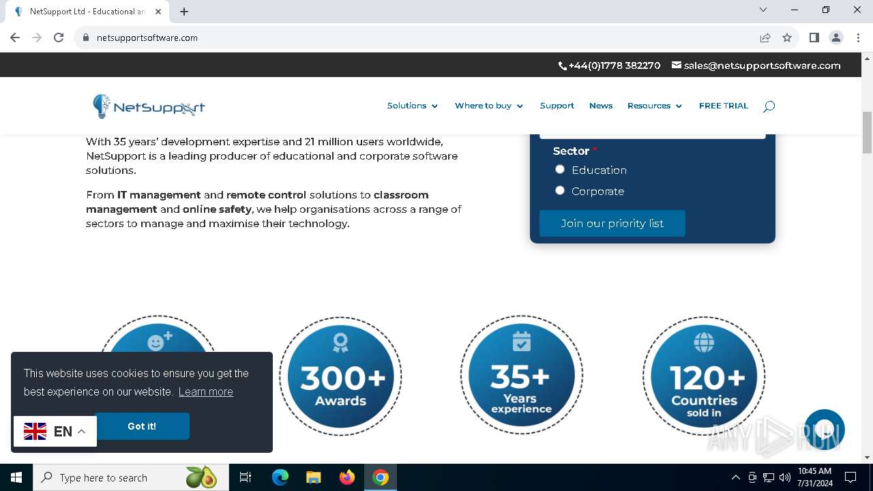Click the Chrome taskbar icon
The height and width of the screenshot is (491, 873).
(x=381, y=477)
